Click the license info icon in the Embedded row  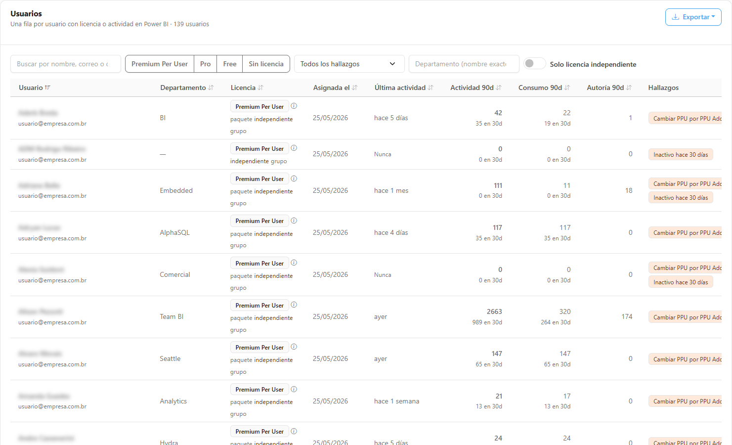(x=294, y=178)
